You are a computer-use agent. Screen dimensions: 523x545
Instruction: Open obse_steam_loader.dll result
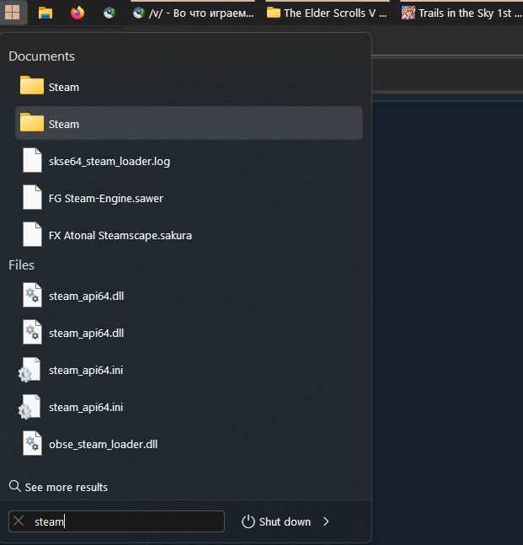[x=189, y=444]
